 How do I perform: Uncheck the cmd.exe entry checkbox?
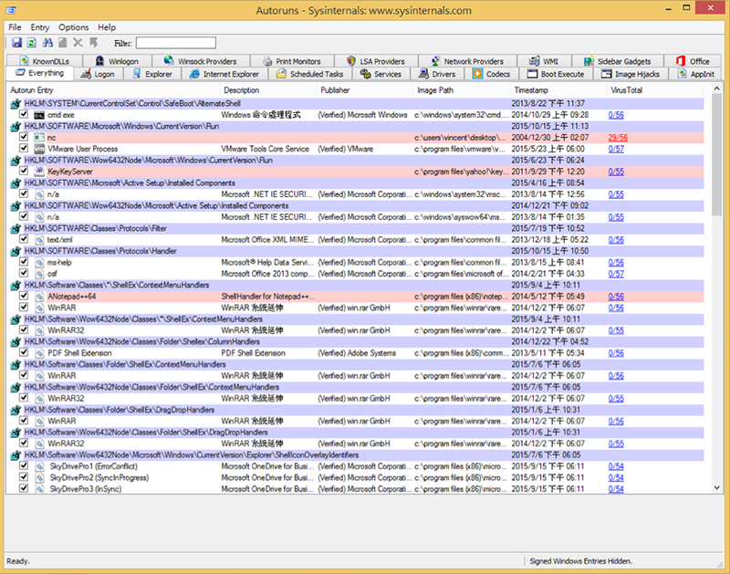tap(24, 114)
